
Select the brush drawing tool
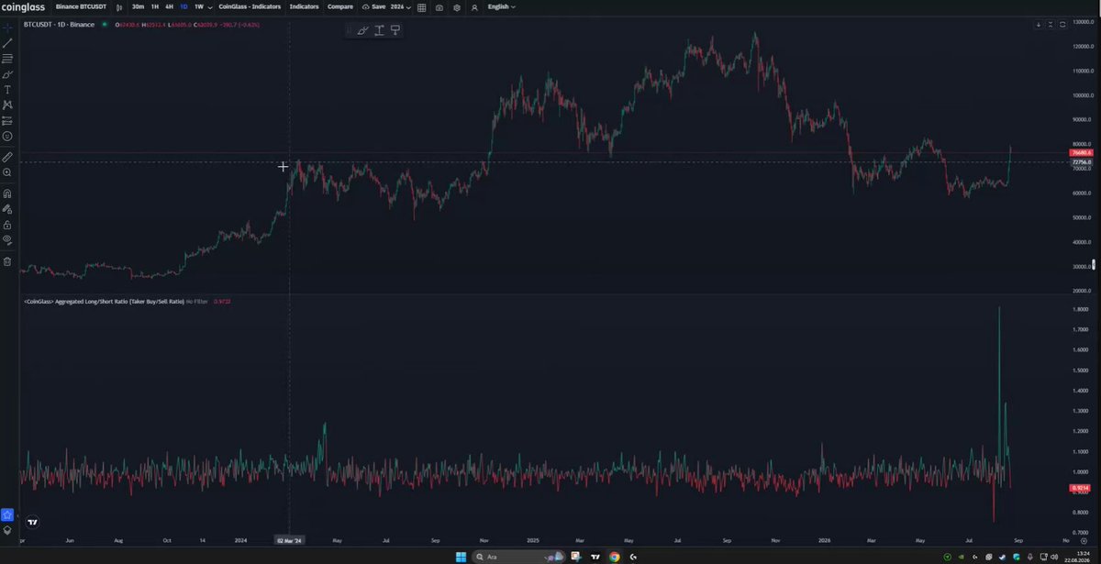point(7,74)
